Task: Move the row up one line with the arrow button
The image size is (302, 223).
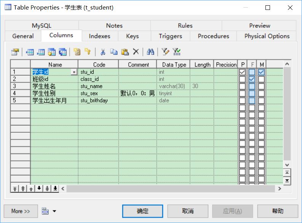Action: click(31, 188)
